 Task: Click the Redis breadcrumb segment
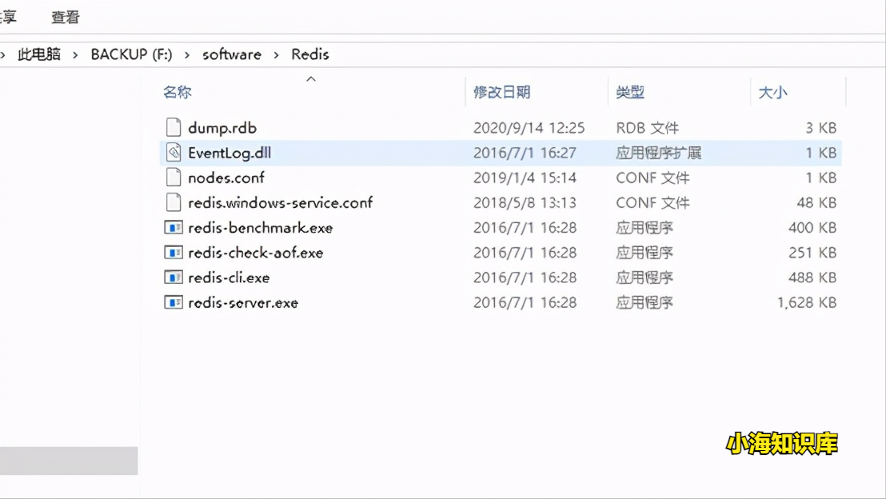point(309,54)
